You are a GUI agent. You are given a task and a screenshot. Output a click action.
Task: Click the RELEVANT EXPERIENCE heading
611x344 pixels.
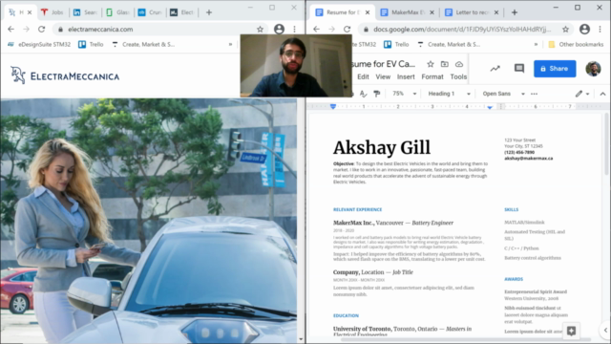[357, 209]
